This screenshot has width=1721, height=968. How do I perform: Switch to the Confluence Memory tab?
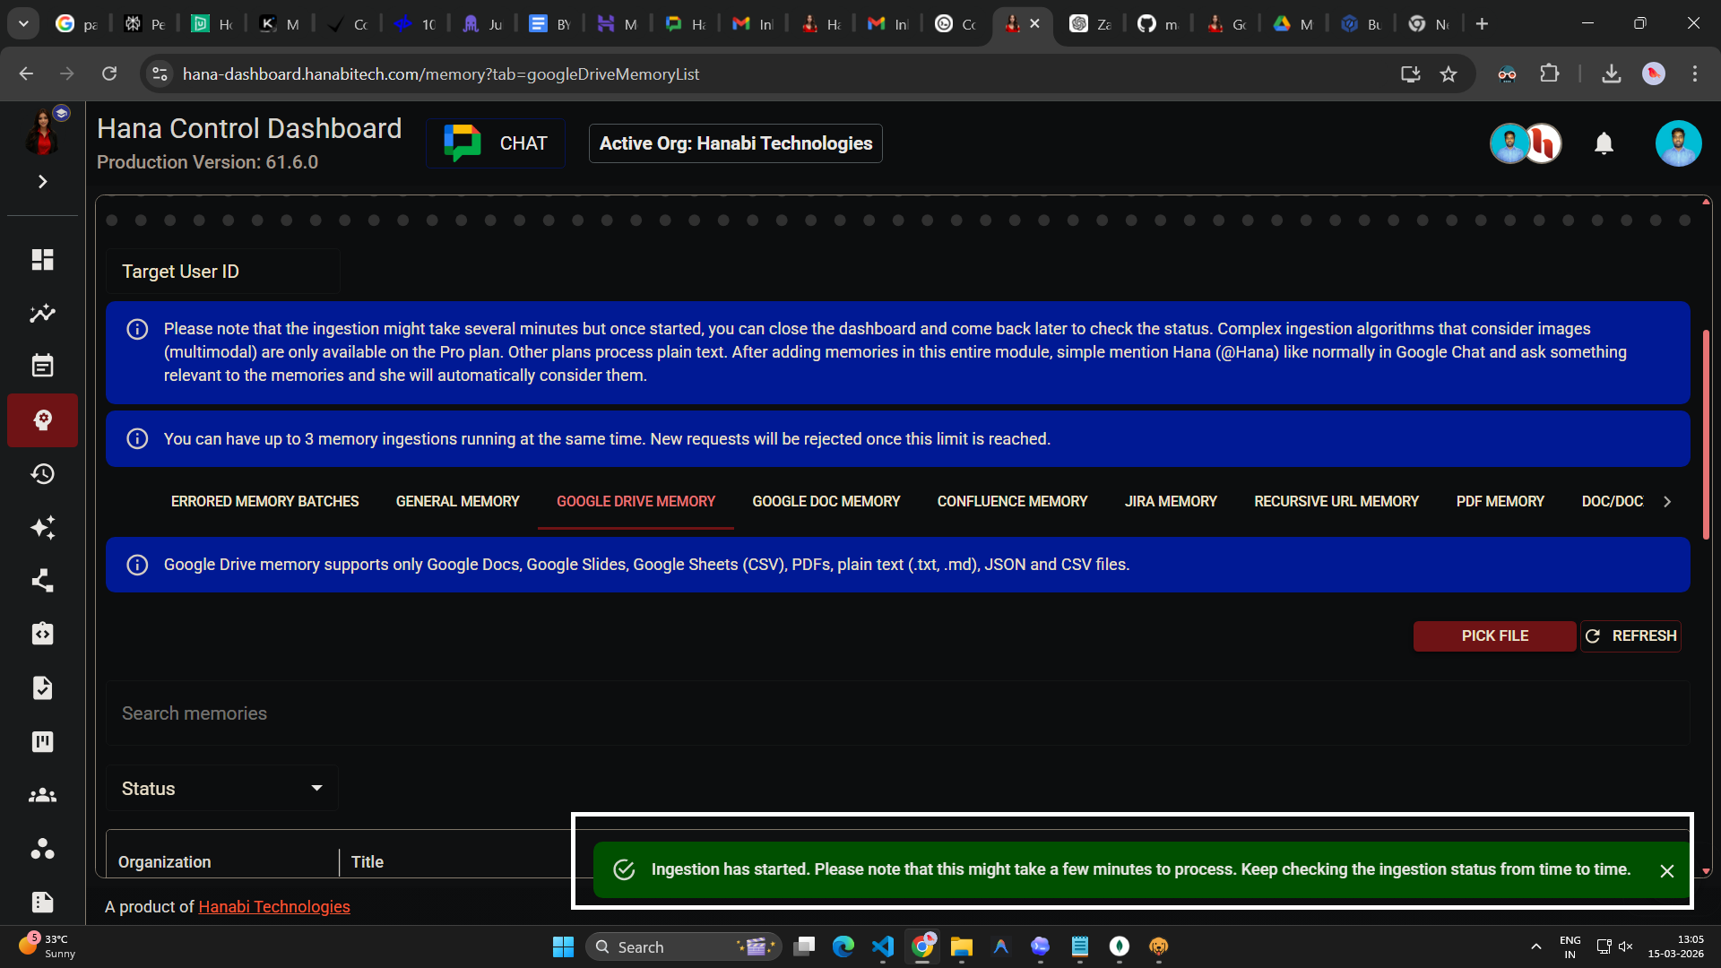1012,501
